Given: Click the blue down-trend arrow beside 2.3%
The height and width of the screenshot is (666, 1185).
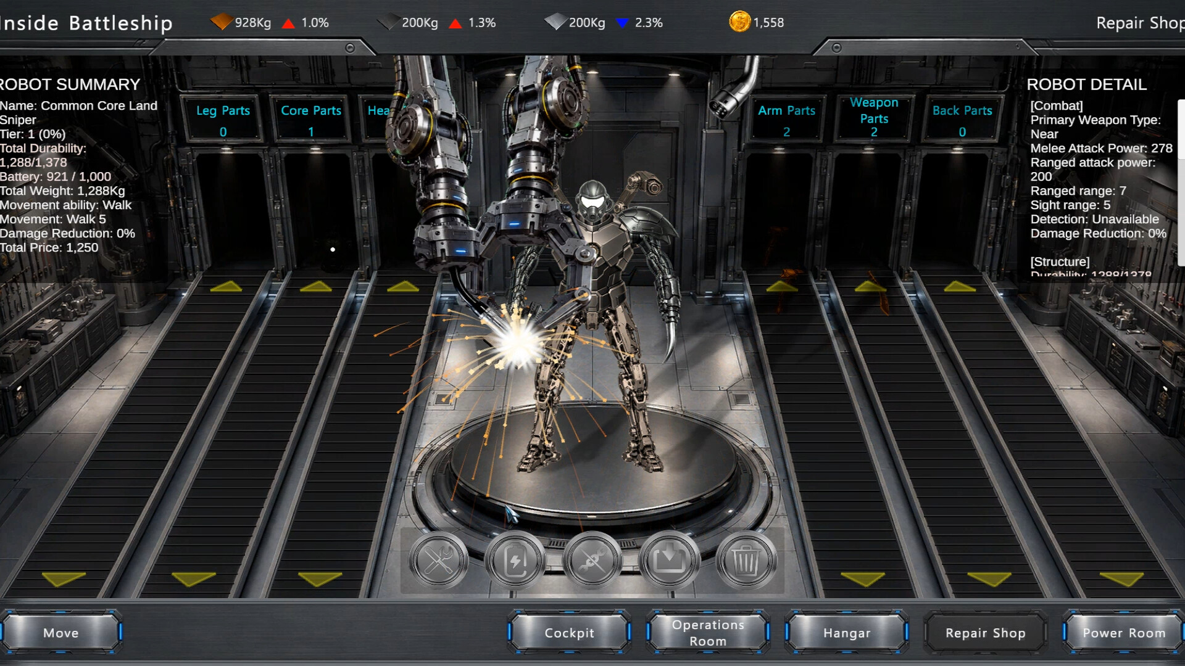Looking at the screenshot, I should point(622,23).
